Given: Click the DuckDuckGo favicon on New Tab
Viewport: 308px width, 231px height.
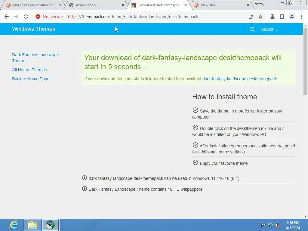Looking at the screenshot, I should [196, 5].
